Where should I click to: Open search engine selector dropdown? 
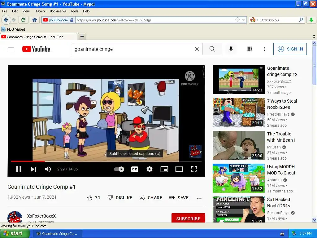pos(254,20)
